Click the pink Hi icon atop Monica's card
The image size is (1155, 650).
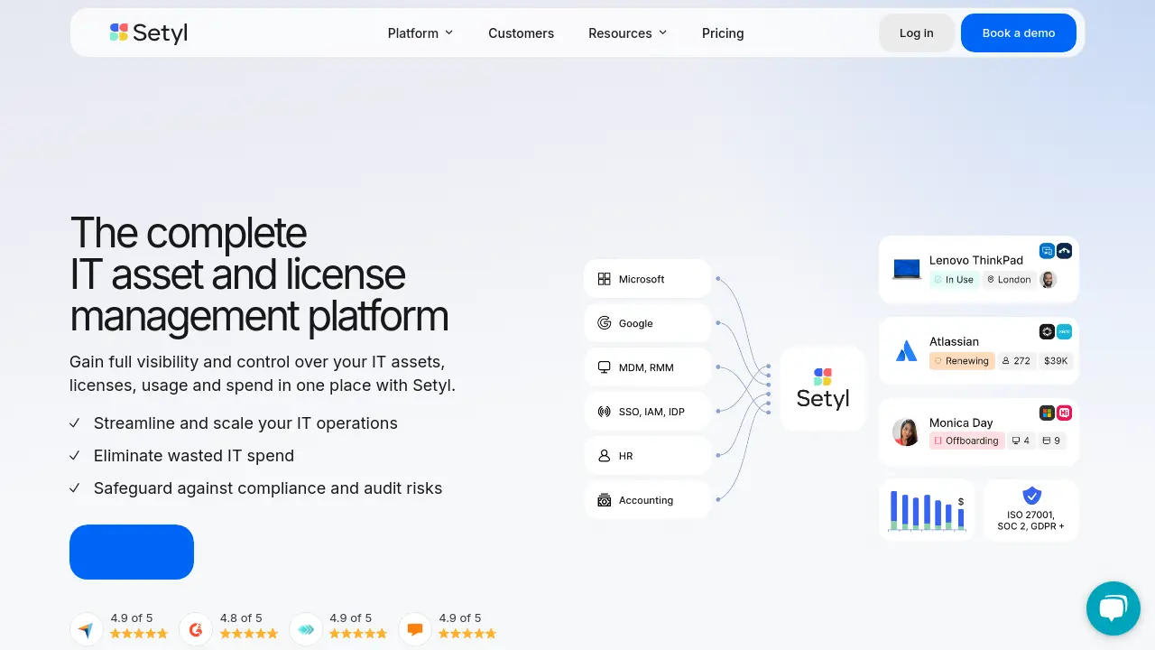(1064, 413)
